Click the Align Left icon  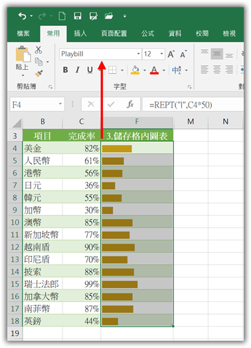tap(205, 70)
